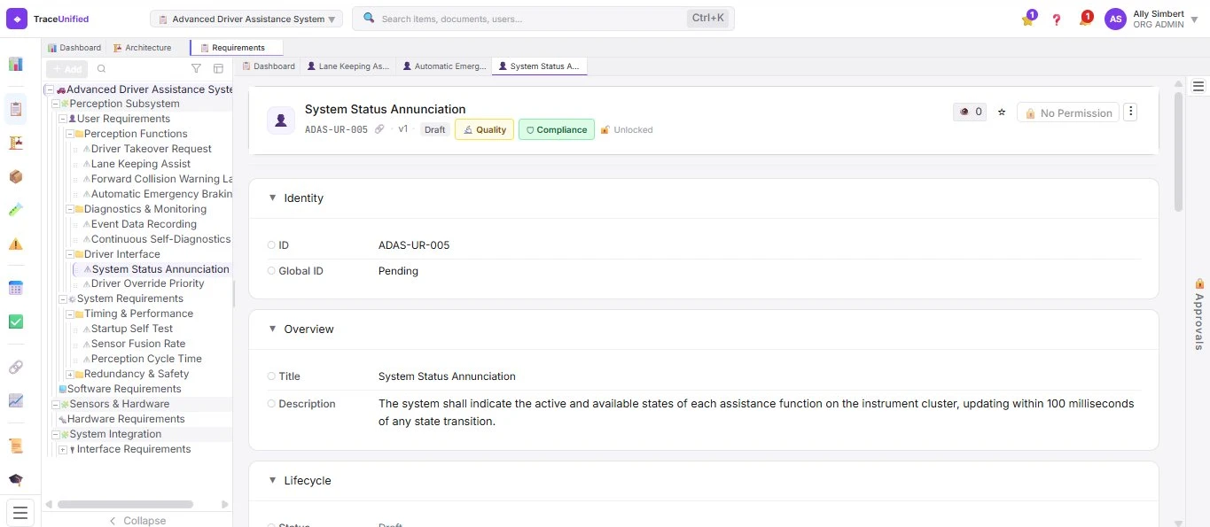Select Driver Override Priority in the tree
Image resolution: width=1210 pixels, height=527 pixels.
click(147, 283)
